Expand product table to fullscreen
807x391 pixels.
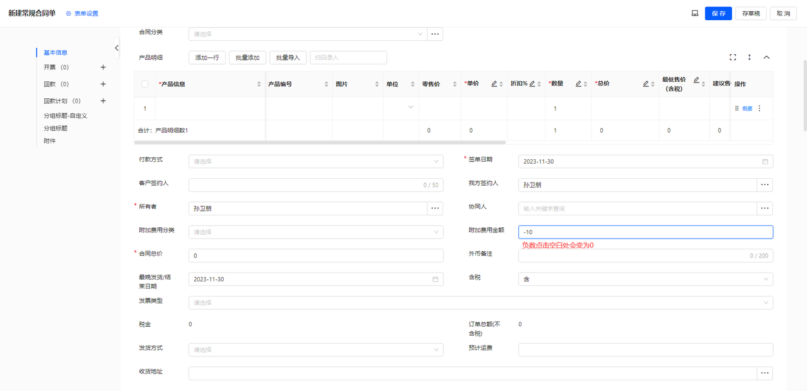(x=733, y=57)
